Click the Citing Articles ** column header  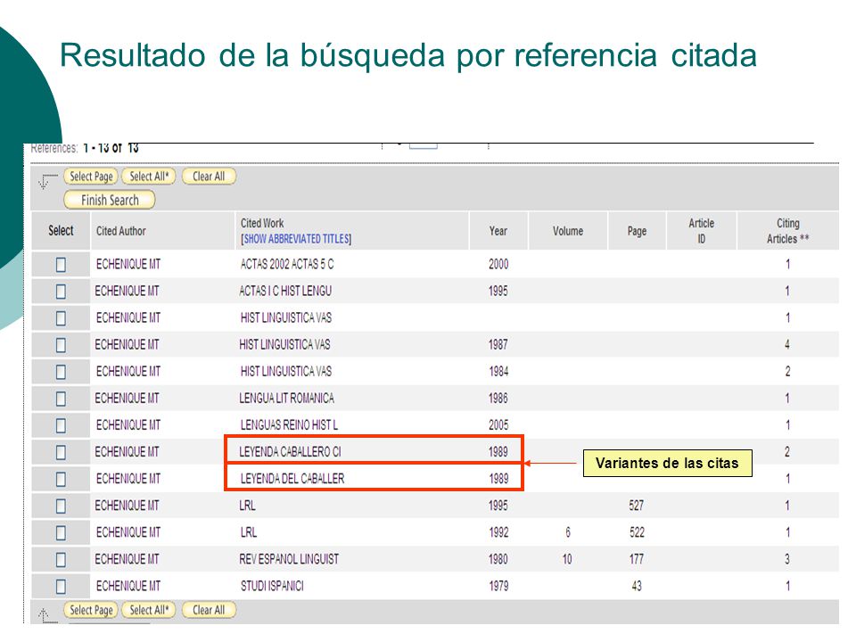[787, 231]
